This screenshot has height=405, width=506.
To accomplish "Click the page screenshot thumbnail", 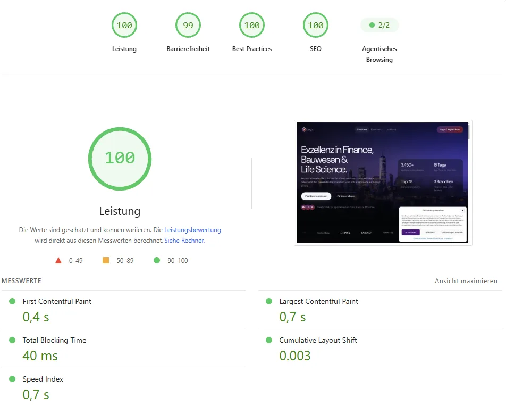I will pos(383,183).
